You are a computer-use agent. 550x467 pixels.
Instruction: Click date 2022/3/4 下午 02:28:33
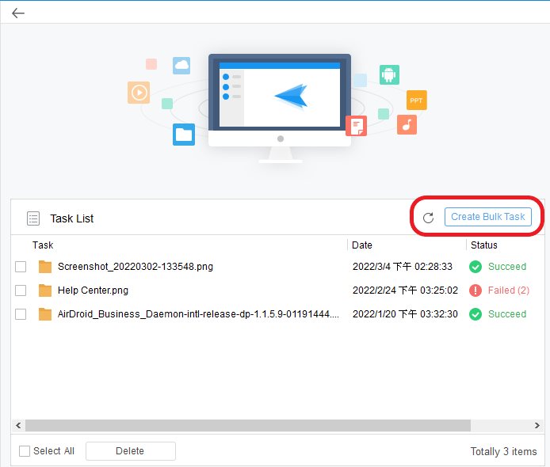pyautogui.click(x=403, y=267)
